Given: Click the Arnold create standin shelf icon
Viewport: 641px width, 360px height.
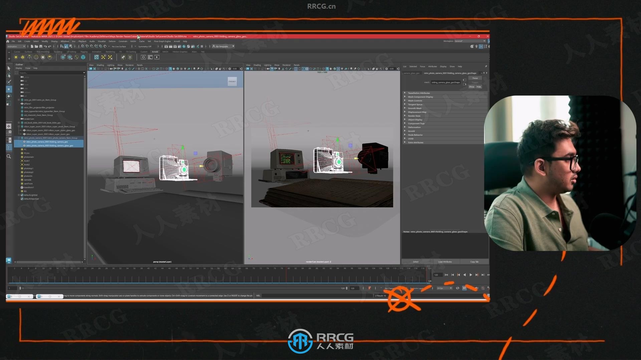Looking at the screenshot, I should click(x=63, y=57).
